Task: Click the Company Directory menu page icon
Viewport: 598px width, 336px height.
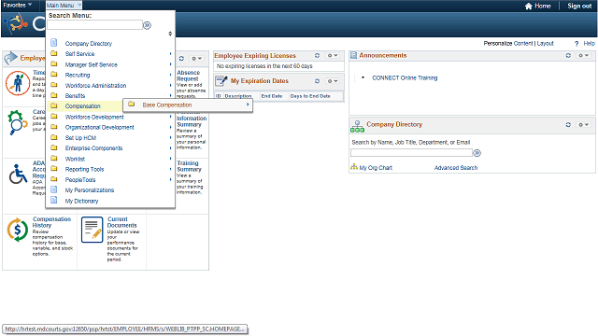Action: 54,43
